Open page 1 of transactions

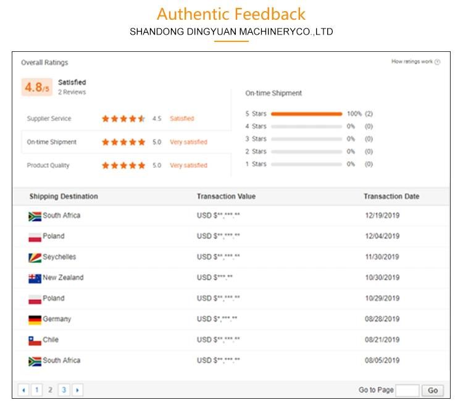point(37,390)
